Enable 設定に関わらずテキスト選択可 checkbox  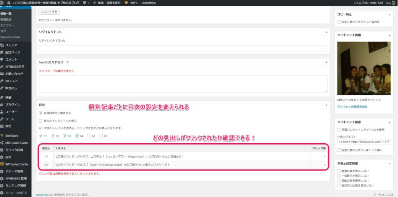point(339,22)
